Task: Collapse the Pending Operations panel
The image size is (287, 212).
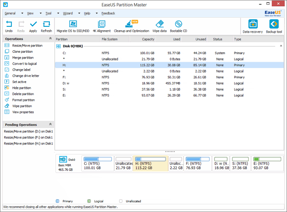Action: click(50, 124)
